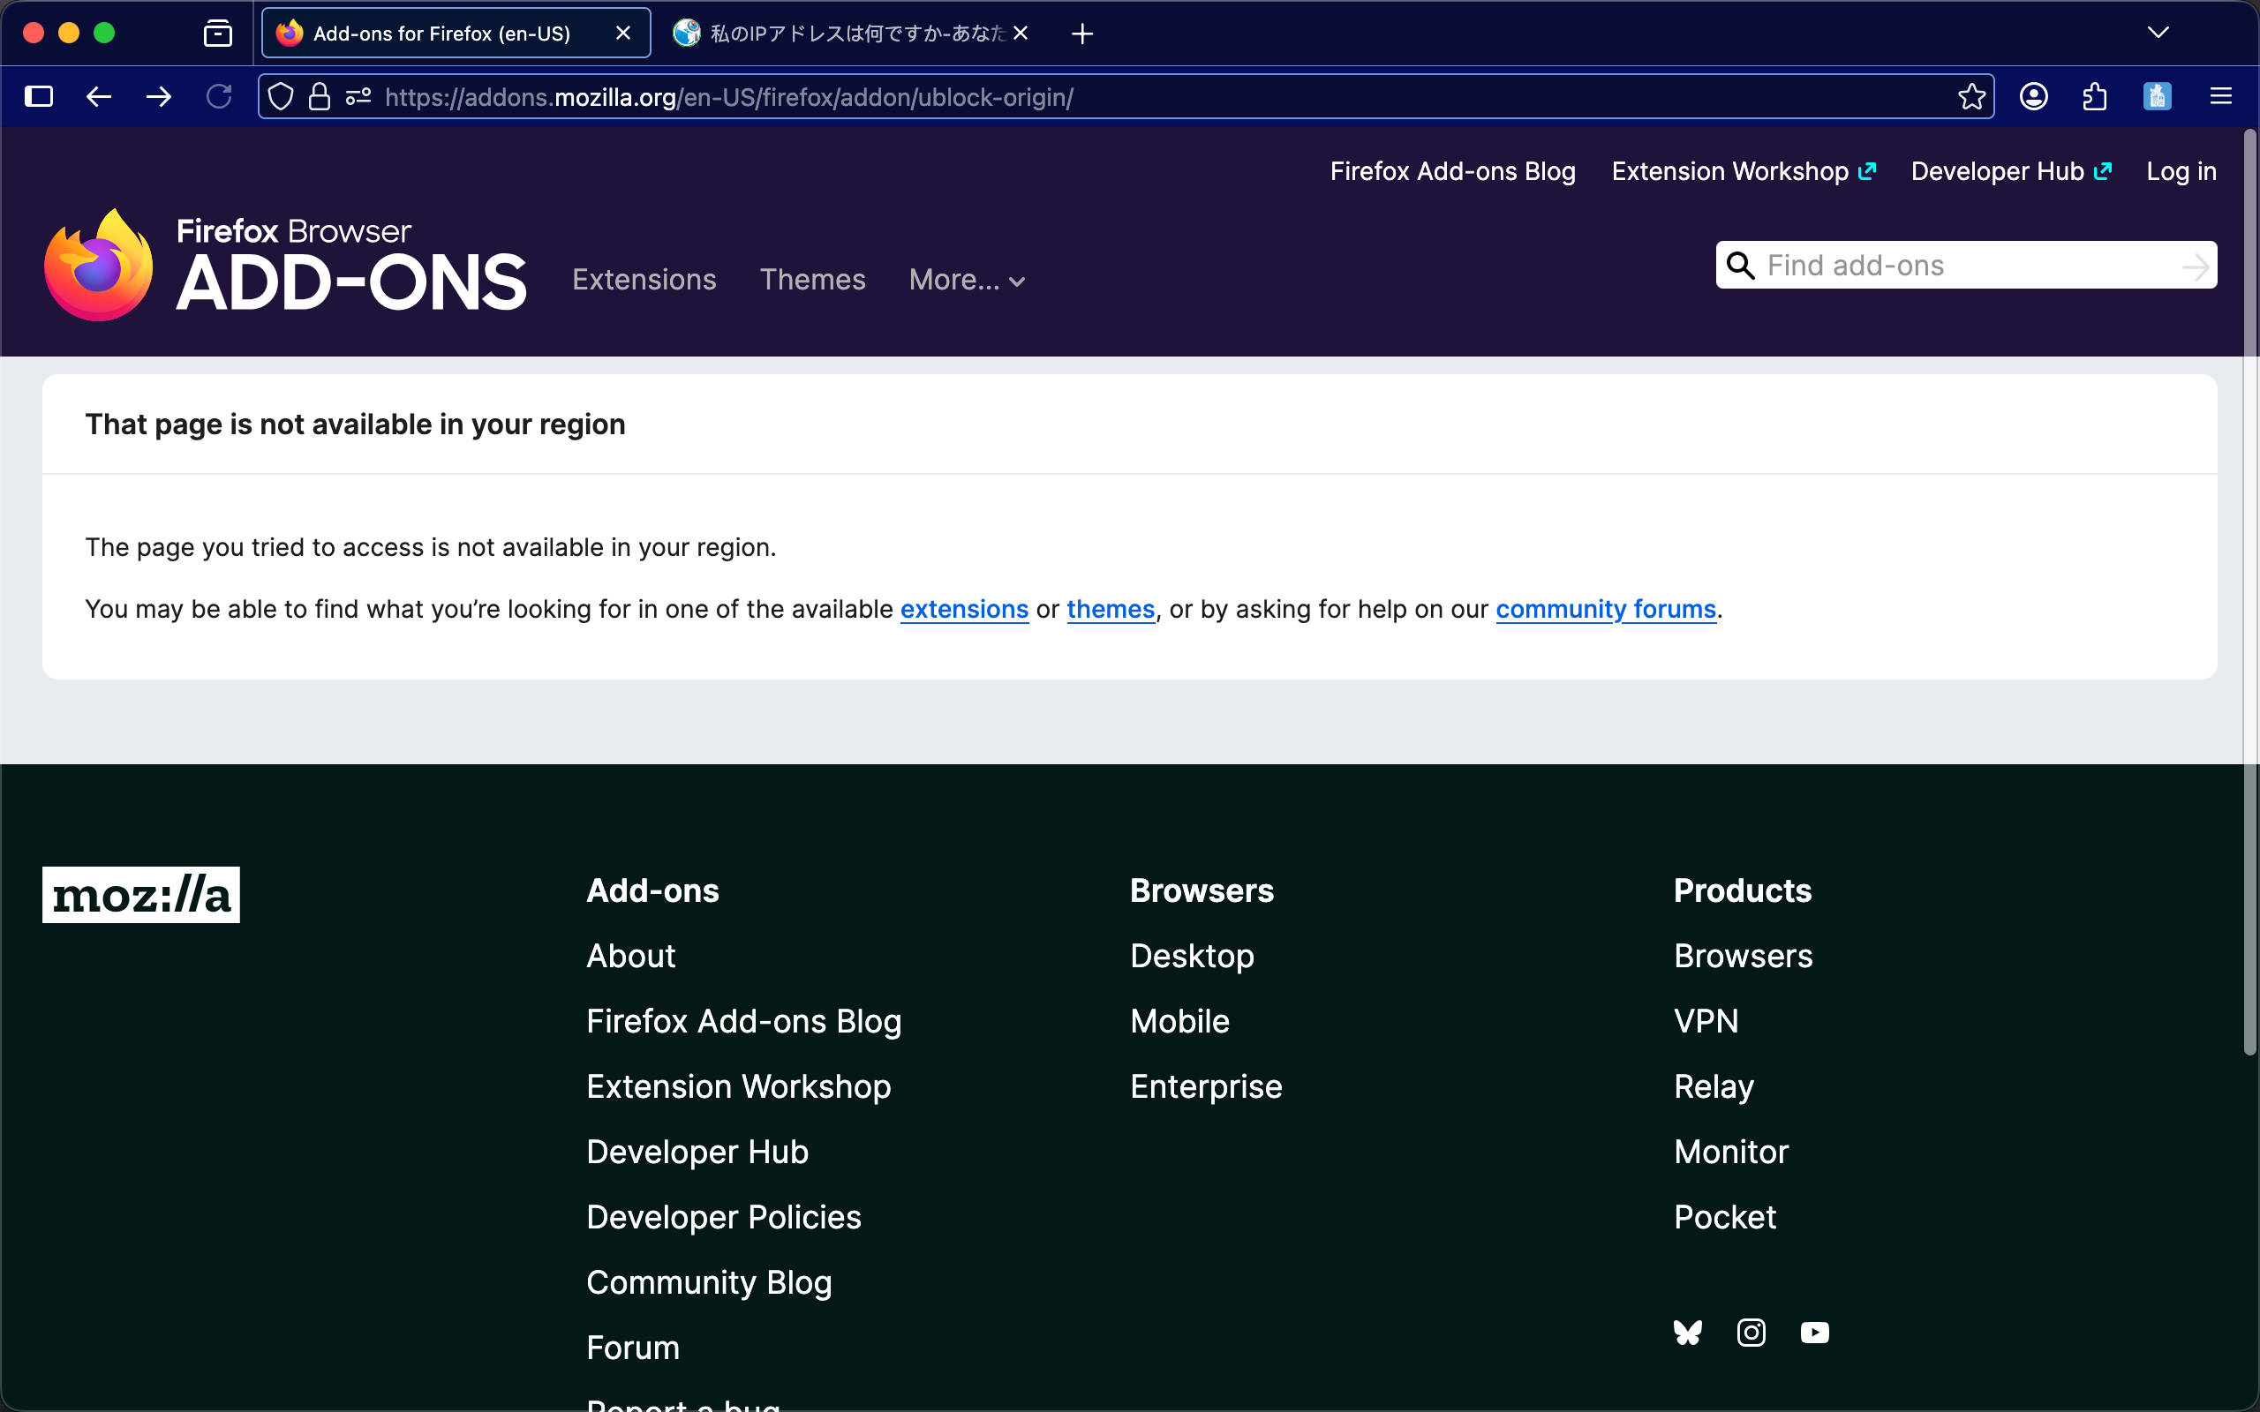Open the footer VPN link
This screenshot has height=1412, width=2260.
pos(1706,1022)
